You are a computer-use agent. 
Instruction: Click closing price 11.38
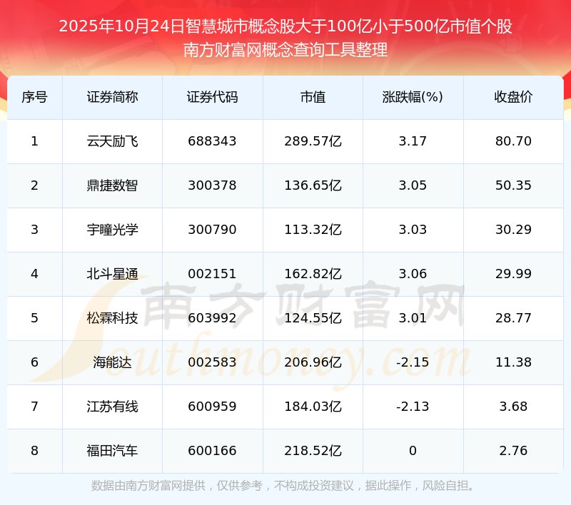[x=513, y=362]
